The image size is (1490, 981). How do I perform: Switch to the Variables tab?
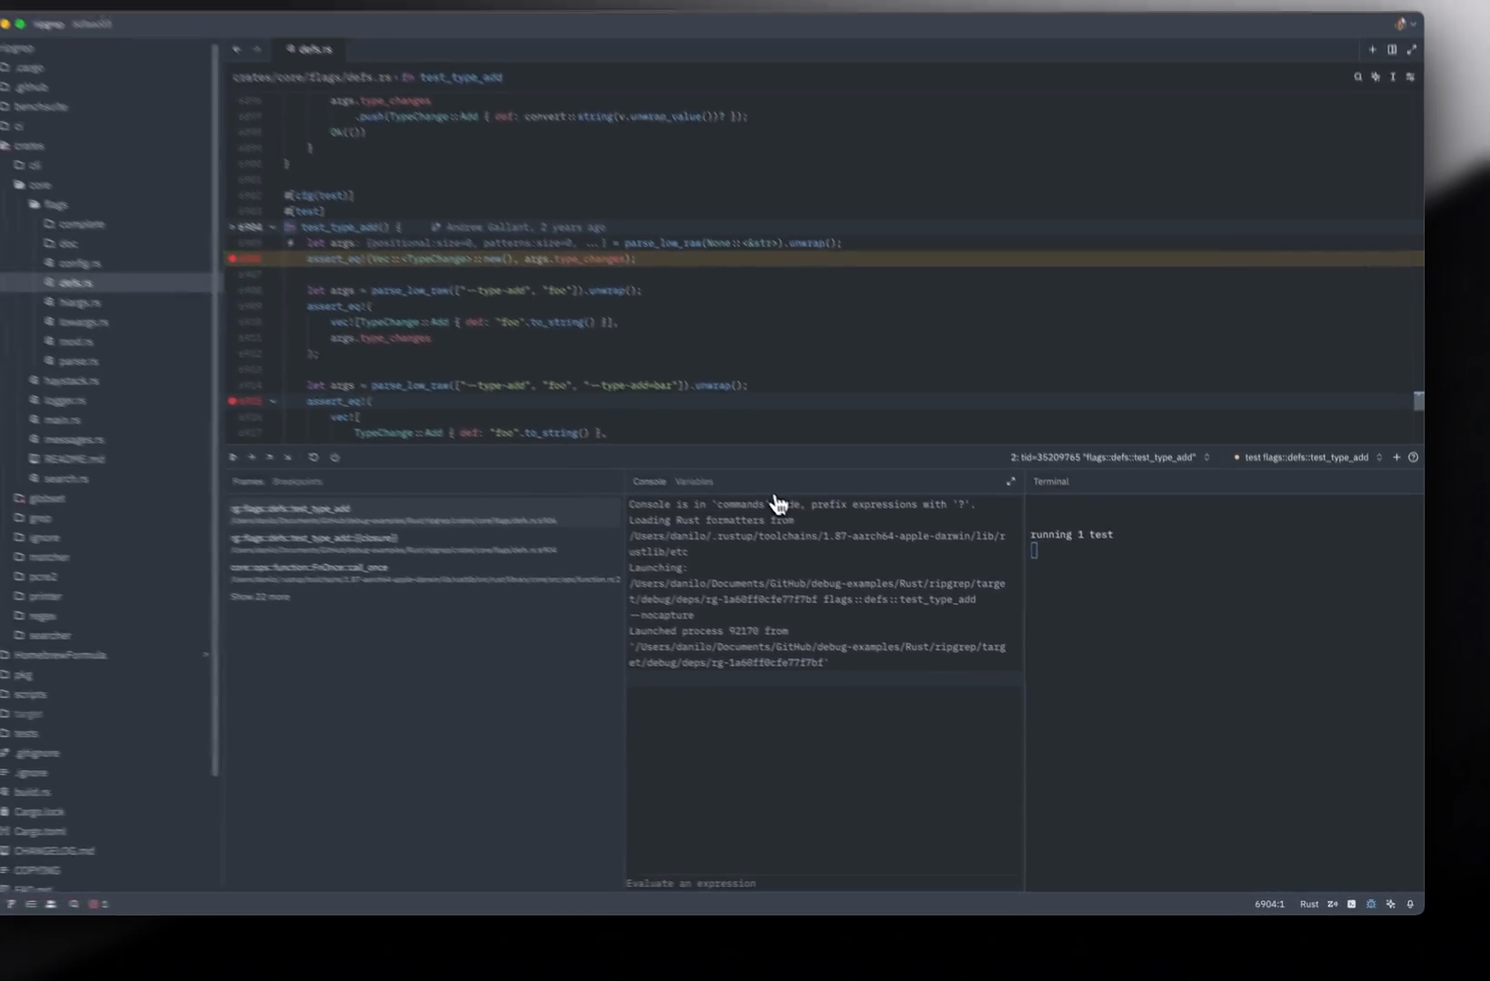(694, 481)
